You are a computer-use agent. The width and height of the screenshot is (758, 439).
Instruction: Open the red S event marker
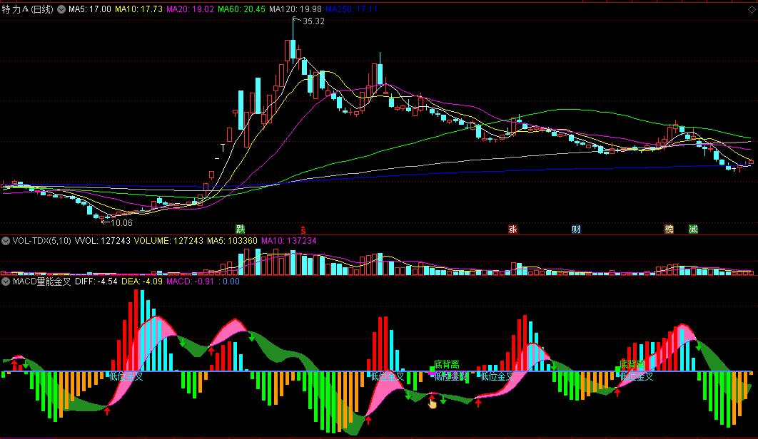coord(303,230)
